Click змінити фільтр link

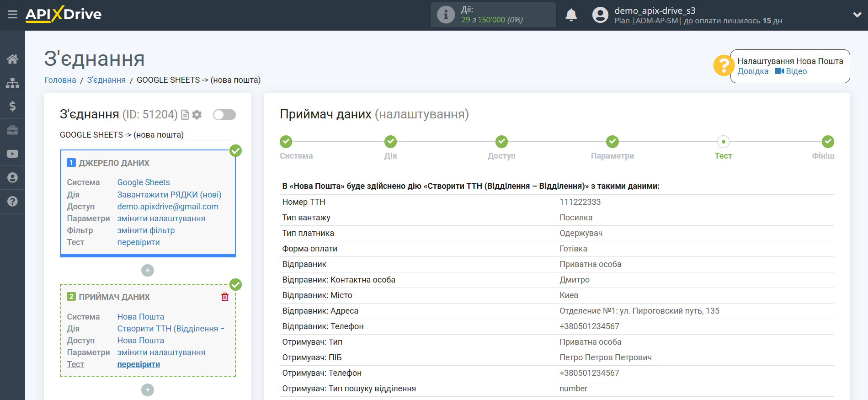[x=146, y=230]
